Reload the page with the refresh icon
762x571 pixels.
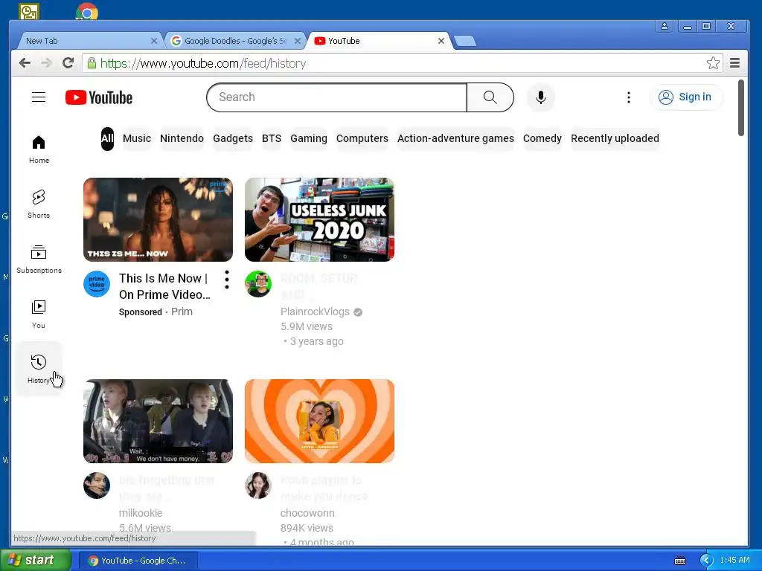pos(68,62)
